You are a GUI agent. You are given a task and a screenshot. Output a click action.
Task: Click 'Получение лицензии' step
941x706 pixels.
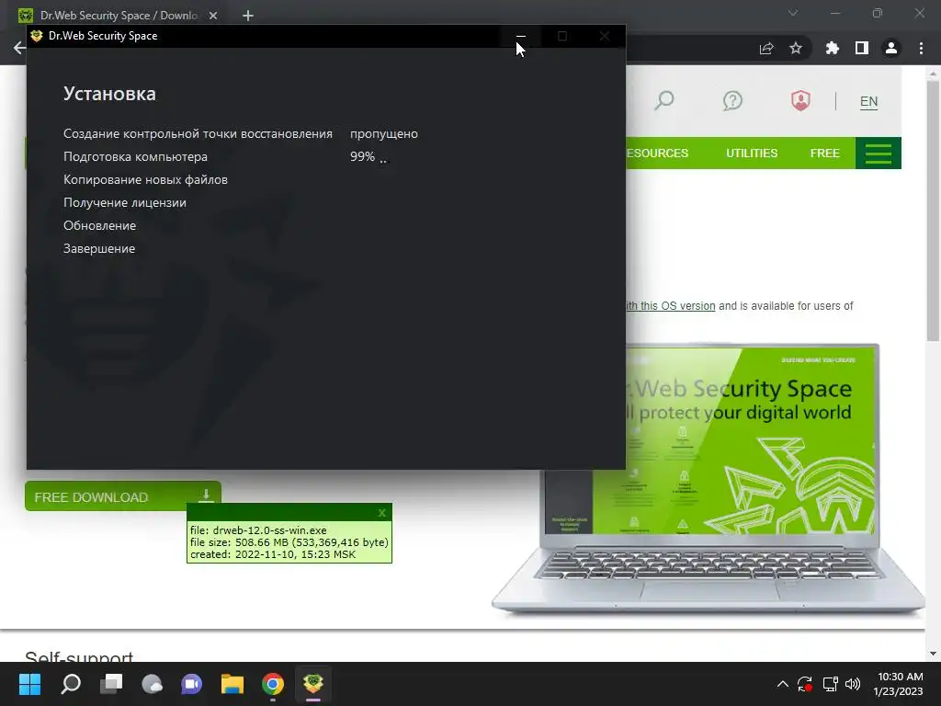(125, 202)
